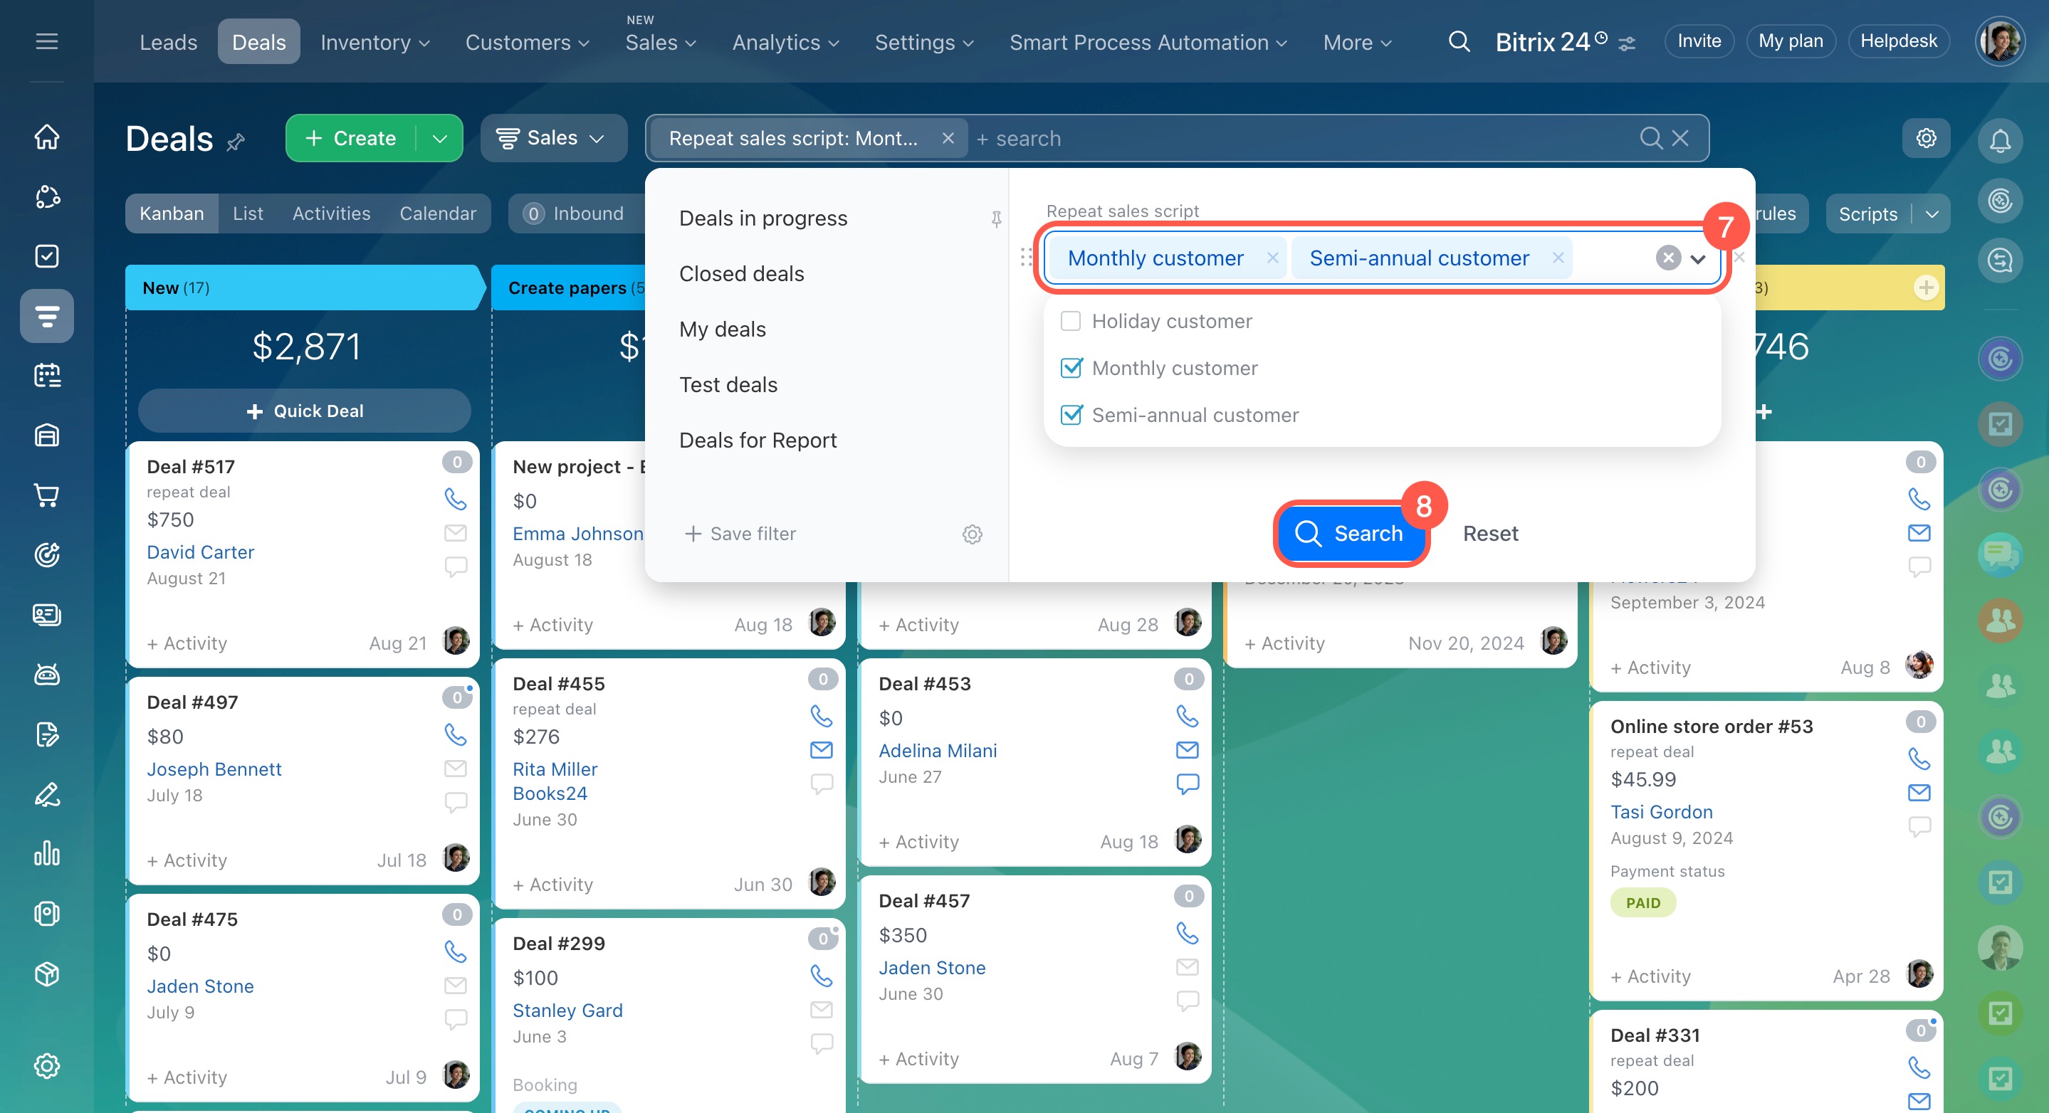Select the Closed deals filter preset

pyautogui.click(x=741, y=273)
